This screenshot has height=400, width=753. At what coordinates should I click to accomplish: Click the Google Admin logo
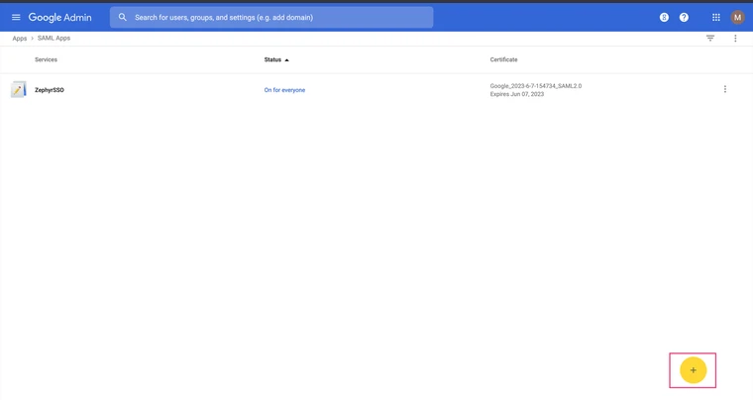point(59,17)
